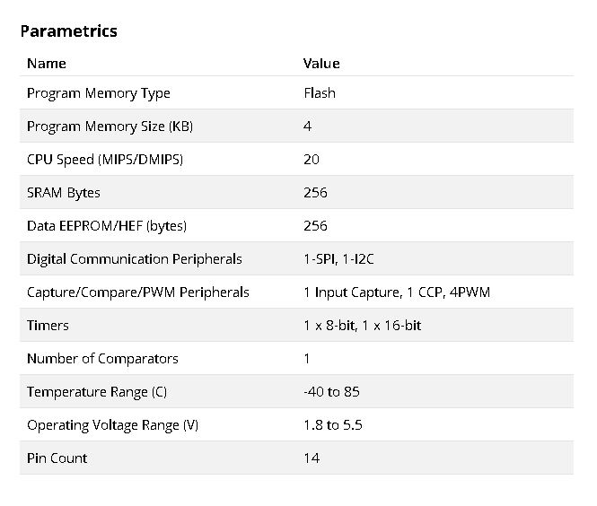597x506 pixels.
Task: Select the Pin Count row label
Action: (57, 458)
